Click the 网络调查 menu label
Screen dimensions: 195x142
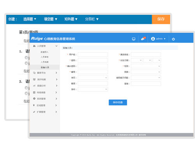(41, 92)
